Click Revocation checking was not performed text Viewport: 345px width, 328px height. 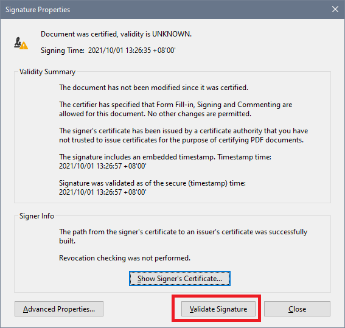tap(125, 258)
